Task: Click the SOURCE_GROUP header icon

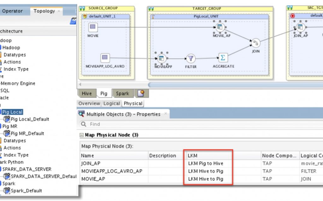Action: tap(82, 8)
